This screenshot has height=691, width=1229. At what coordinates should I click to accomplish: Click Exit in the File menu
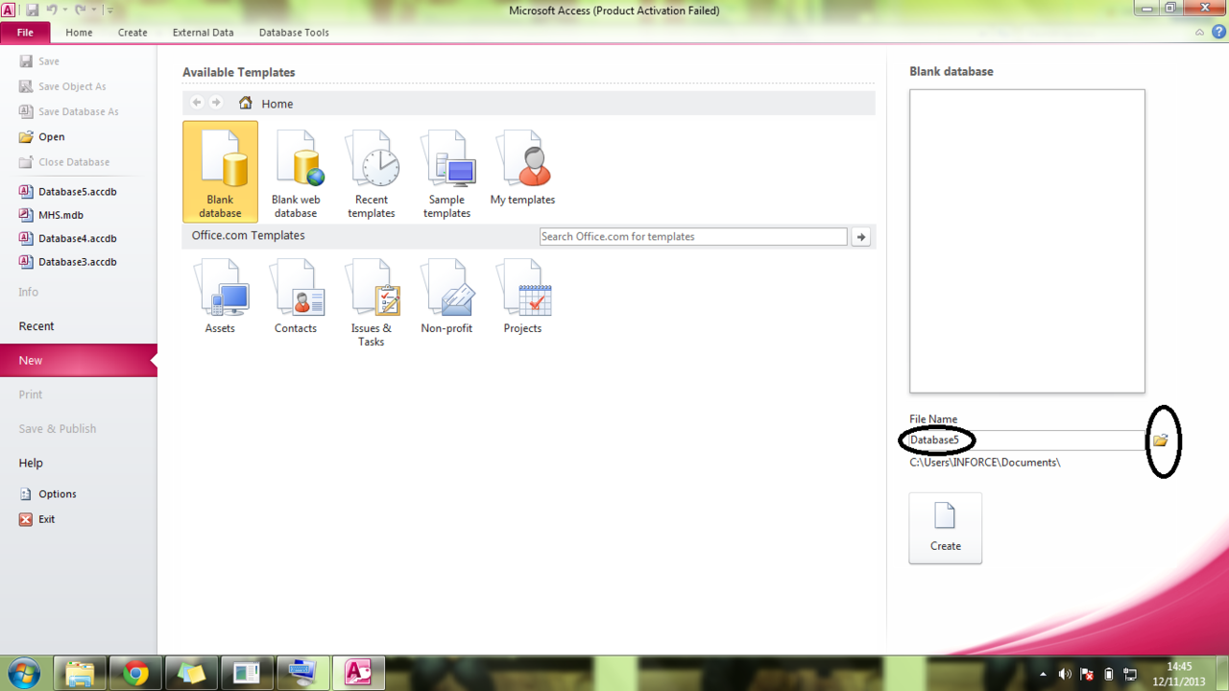[x=37, y=519]
